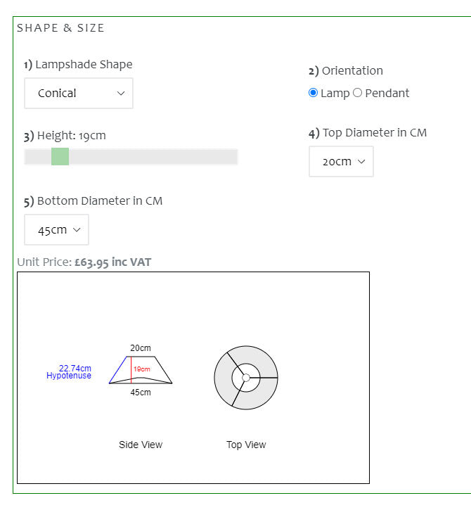
Task: Click the Top View caption
Action: 246,445
